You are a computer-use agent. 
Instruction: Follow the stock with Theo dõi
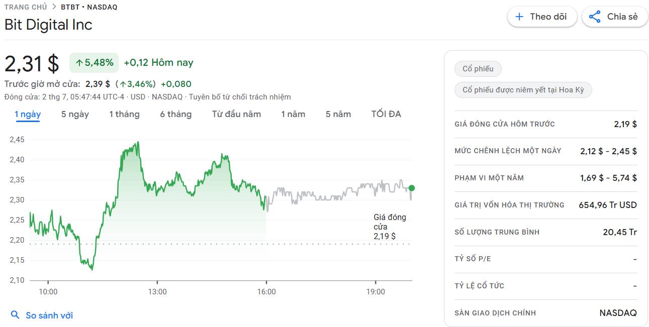coord(542,17)
